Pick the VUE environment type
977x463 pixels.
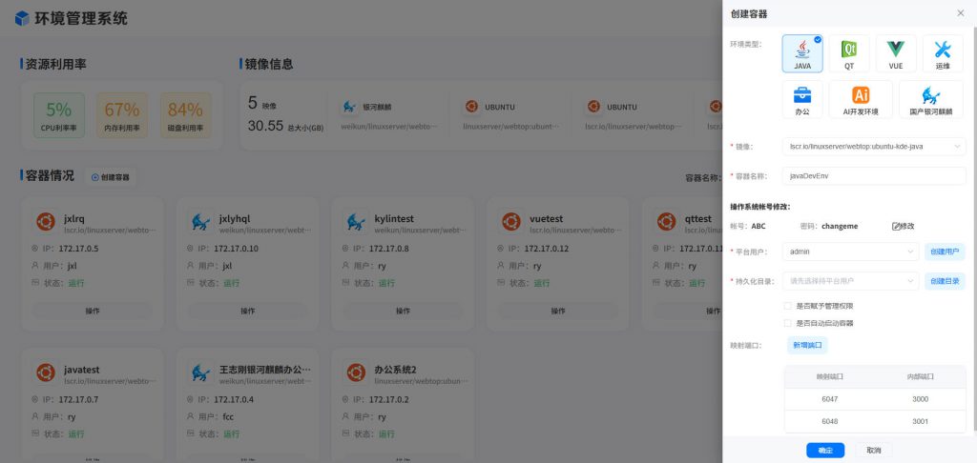tap(895, 54)
